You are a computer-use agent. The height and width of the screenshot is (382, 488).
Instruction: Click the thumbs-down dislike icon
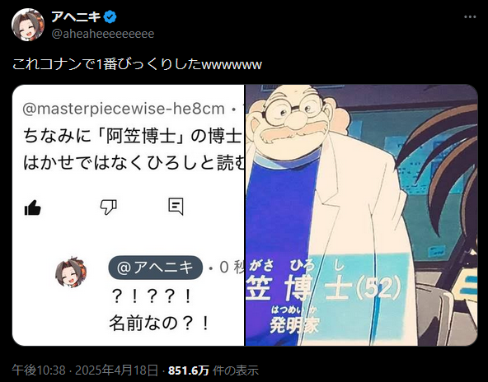108,207
